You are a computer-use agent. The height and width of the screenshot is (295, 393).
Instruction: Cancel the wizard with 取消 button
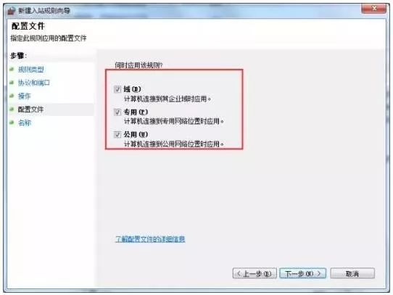[x=352, y=273]
